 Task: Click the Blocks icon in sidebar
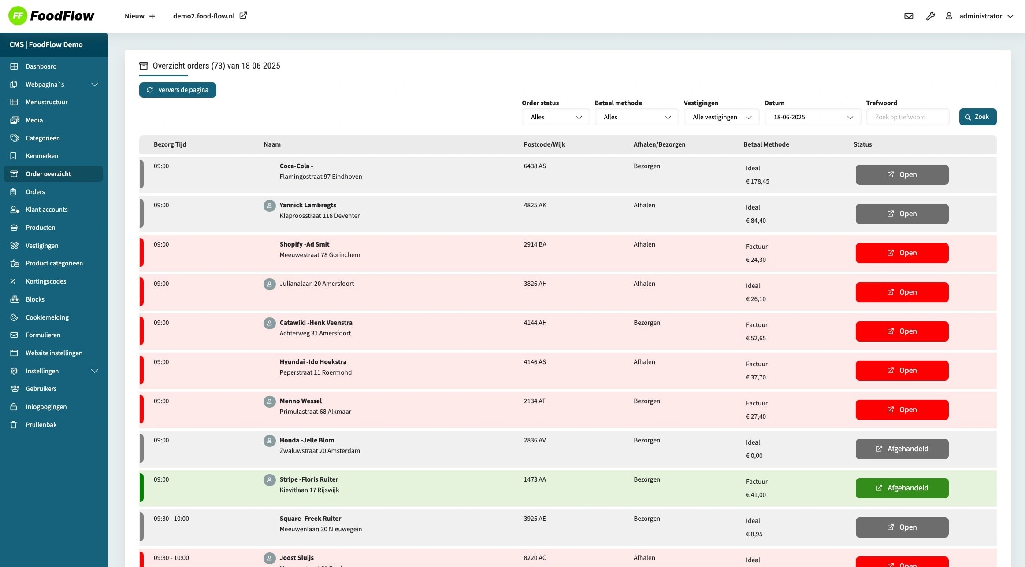click(x=14, y=299)
